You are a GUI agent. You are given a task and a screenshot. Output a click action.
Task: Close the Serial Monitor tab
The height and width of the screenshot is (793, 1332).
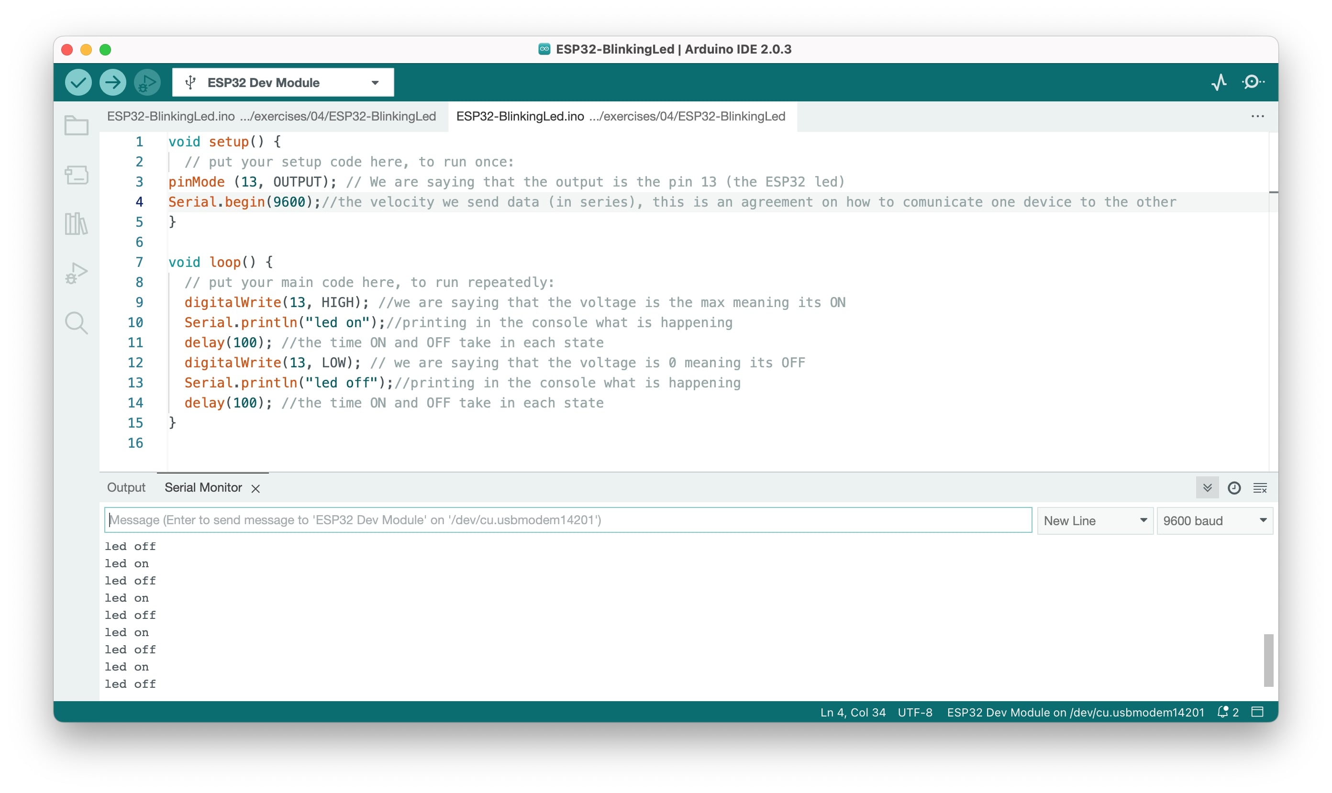(255, 488)
